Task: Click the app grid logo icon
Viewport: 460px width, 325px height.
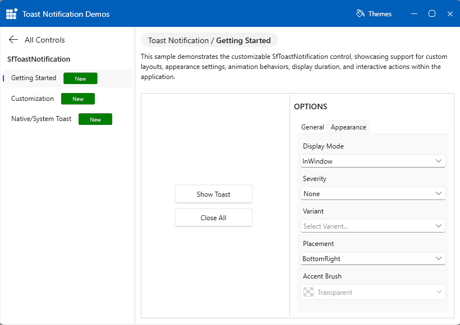Action: click(x=12, y=14)
